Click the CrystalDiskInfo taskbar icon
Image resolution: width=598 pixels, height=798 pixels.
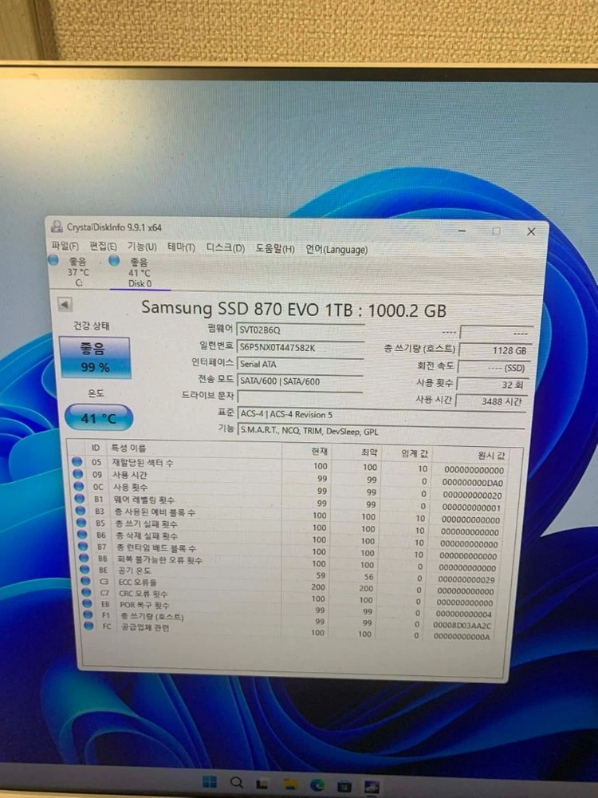pyautogui.click(x=372, y=788)
